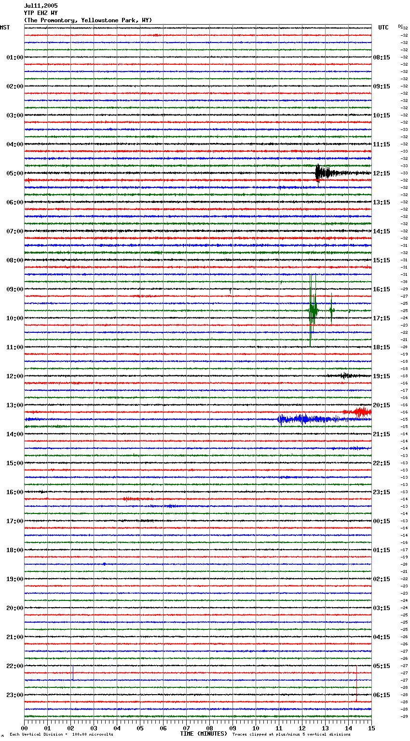Click the '02:00' MST time label
Screen dimensions: 410x741
point(15,86)
